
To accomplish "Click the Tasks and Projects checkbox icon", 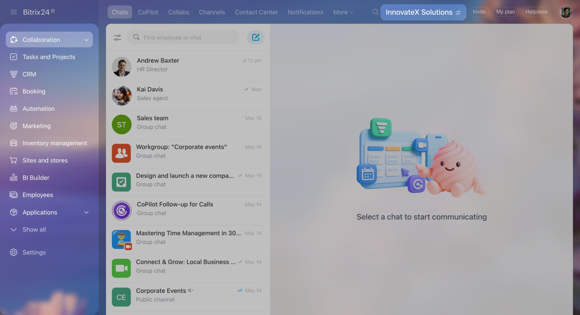I will pos(14,57).
